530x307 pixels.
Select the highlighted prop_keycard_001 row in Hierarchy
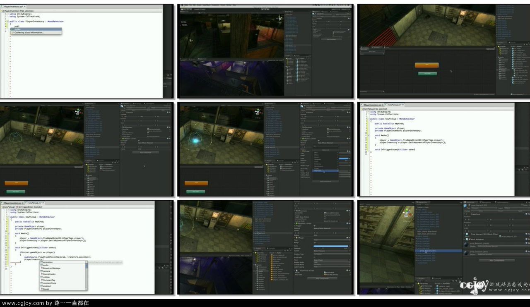coord(439,251)
